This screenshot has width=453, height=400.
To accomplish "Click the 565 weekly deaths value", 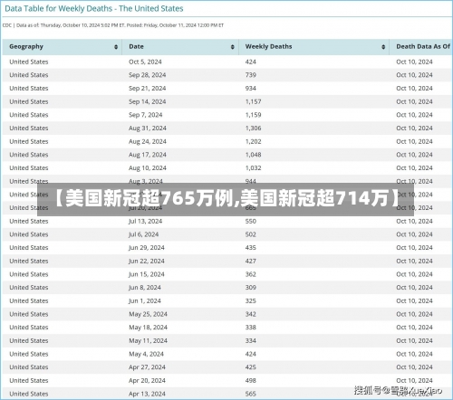I will coord(251,394).
